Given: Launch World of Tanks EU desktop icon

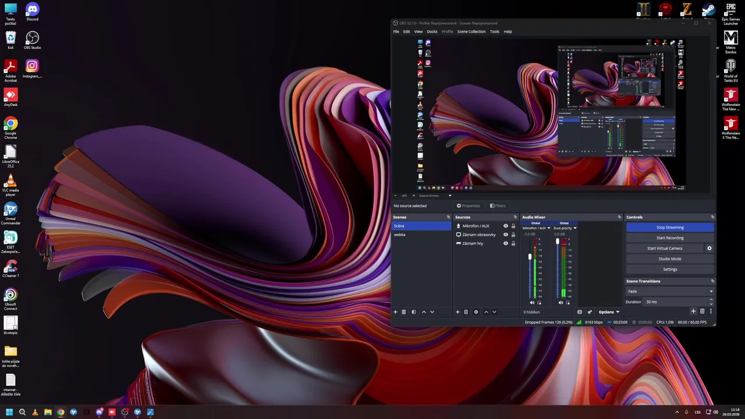Looking at the screenshot, I should coord(730,70).
